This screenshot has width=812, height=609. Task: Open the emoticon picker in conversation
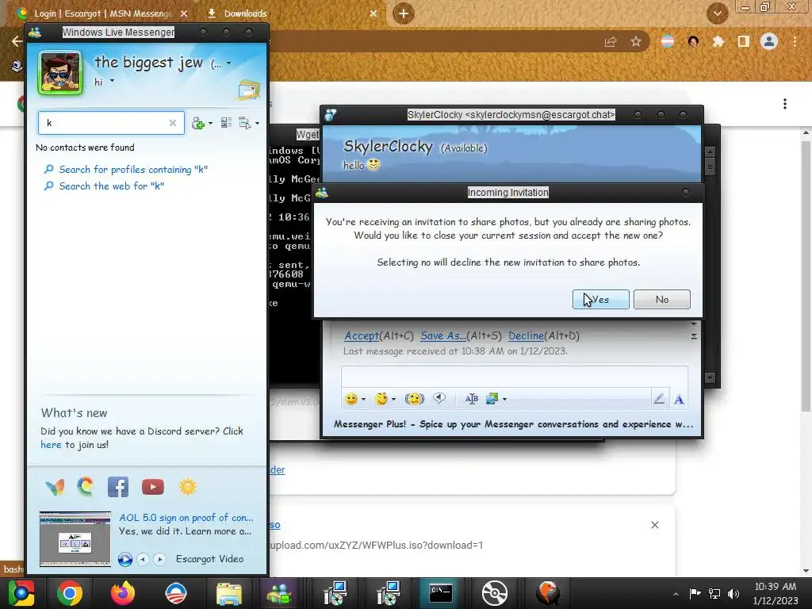point(351,399)
